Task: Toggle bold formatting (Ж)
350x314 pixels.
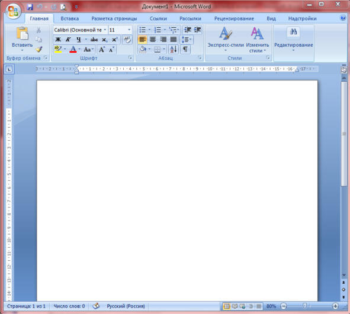Action: pos(58,40)
